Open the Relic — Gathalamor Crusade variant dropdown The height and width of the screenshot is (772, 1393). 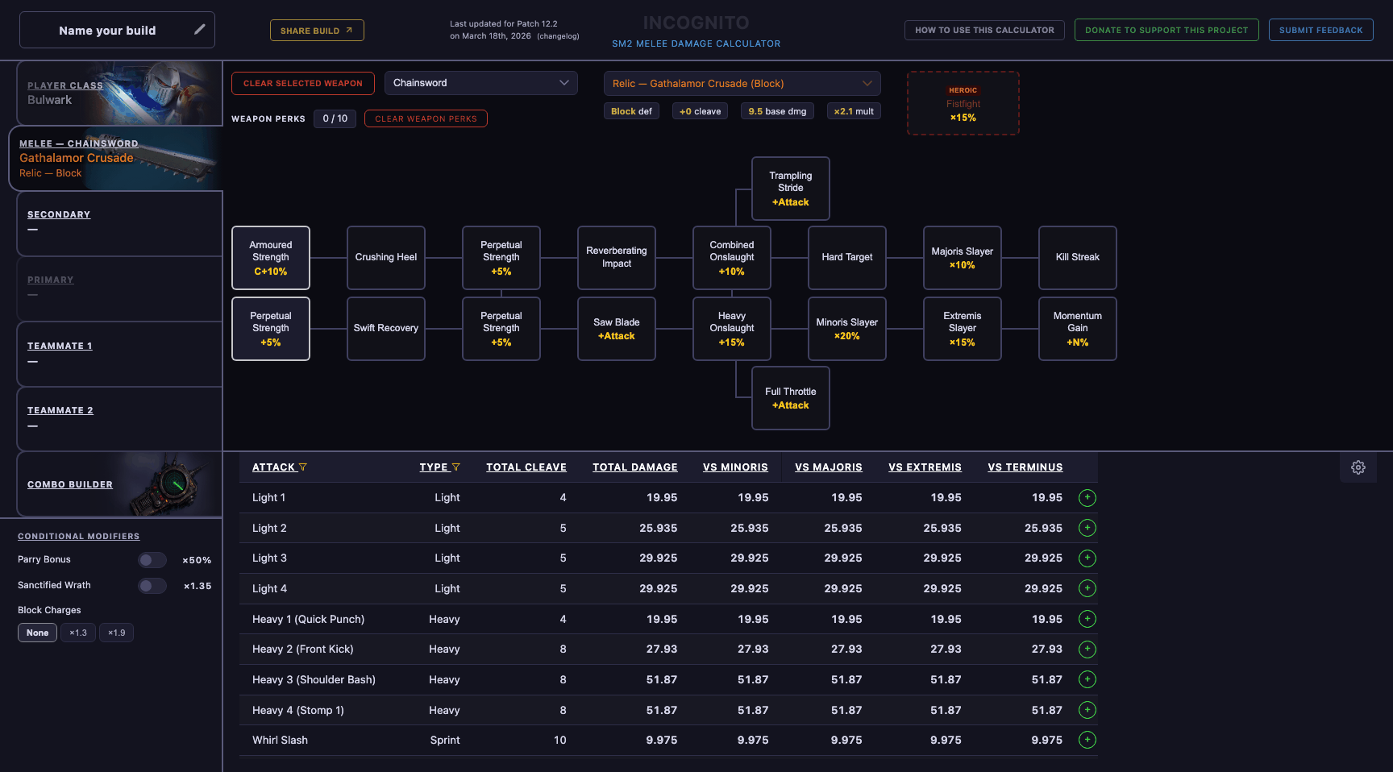tap(741, 83)
